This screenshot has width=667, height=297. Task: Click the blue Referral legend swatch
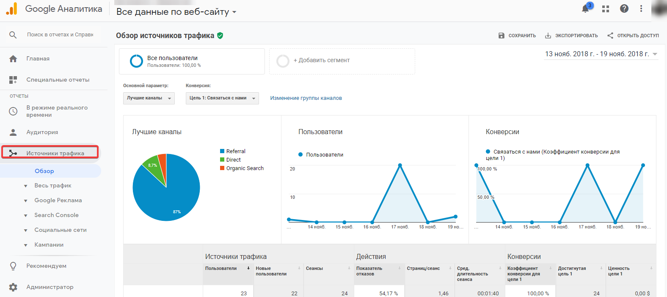222,151
